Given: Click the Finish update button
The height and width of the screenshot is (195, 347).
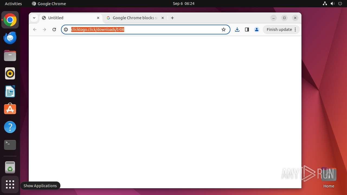Looking at the screenshot, I should (x=281, y=30).
